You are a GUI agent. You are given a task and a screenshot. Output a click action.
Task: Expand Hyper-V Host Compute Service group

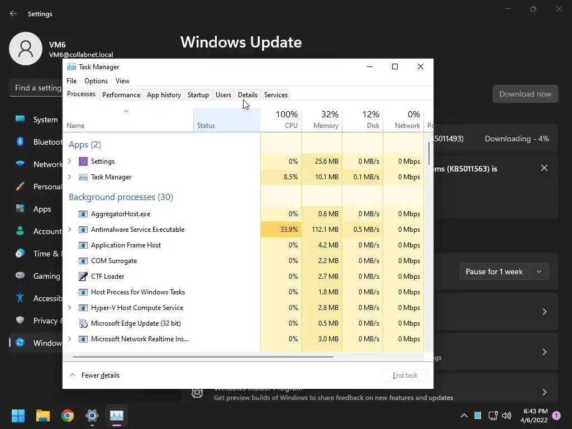[x=70, y=308]
